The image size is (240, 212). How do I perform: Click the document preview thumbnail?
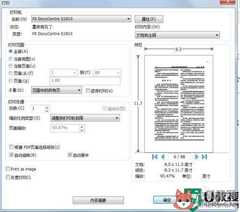pos(179,104)
